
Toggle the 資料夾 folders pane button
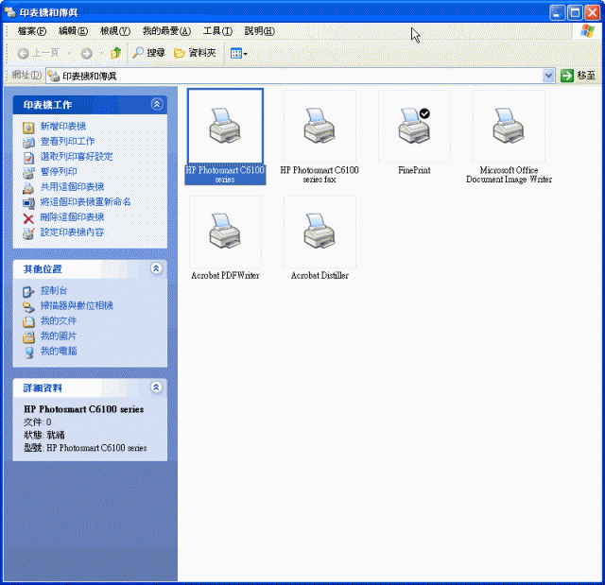(x=195, y=53)
